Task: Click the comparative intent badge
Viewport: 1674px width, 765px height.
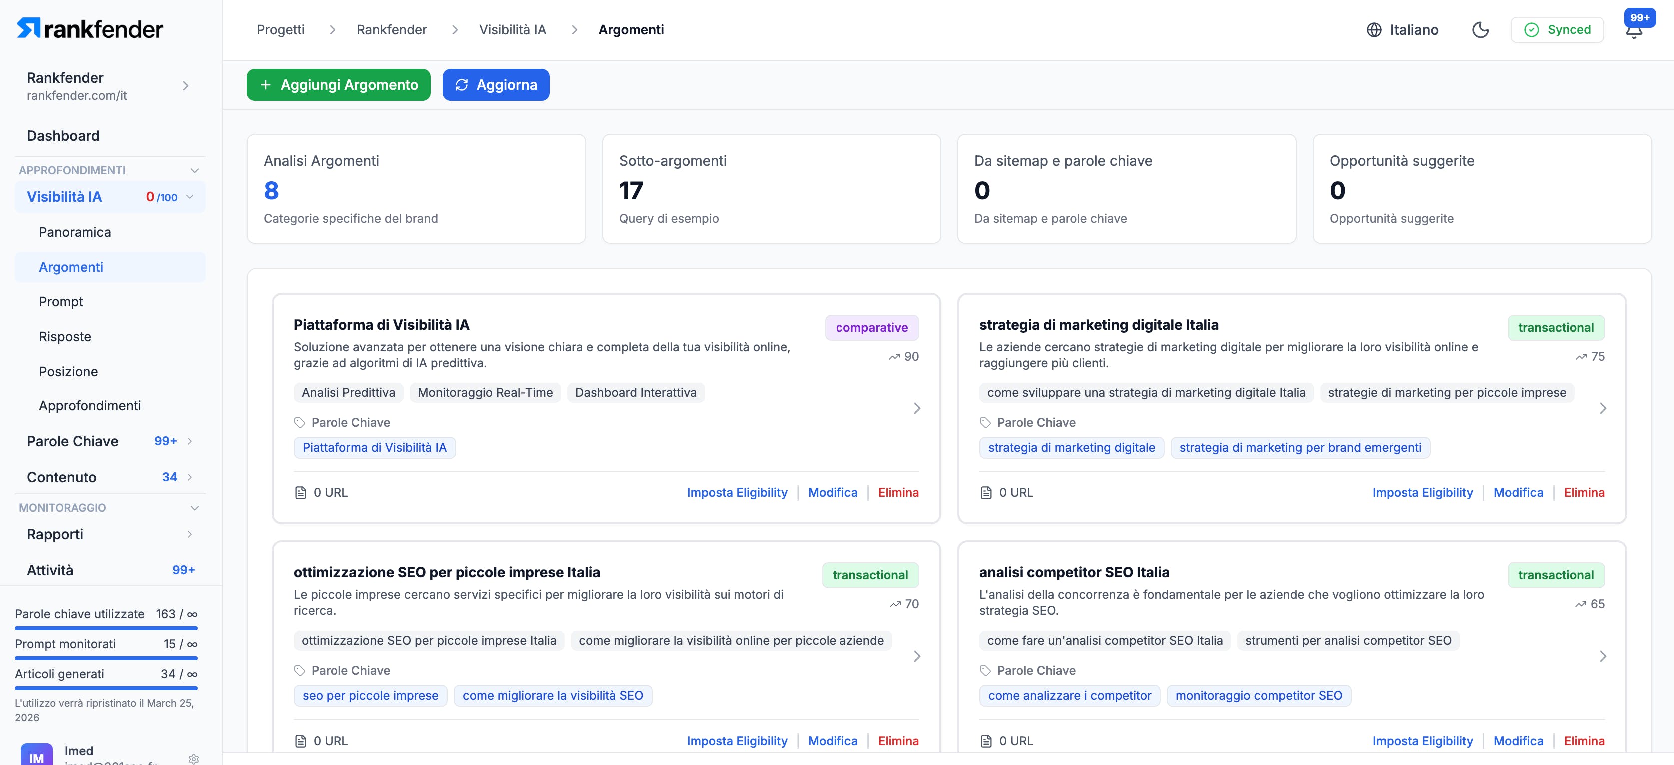Action: 871,327
